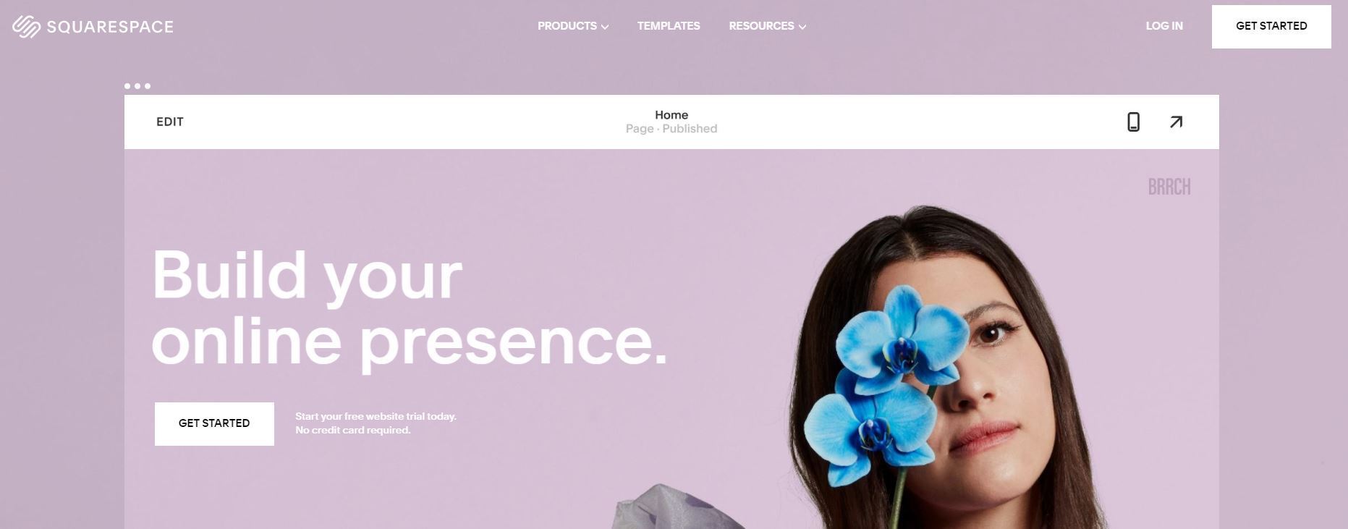The height and width of the screenshot is (529, 1348).
Task: Click the Build your online presence headline
Action: pyautogui.click(x=409, y=308)
